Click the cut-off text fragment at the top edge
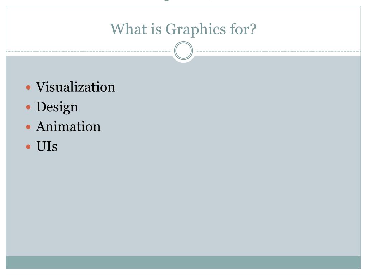 tap(166, 0)
